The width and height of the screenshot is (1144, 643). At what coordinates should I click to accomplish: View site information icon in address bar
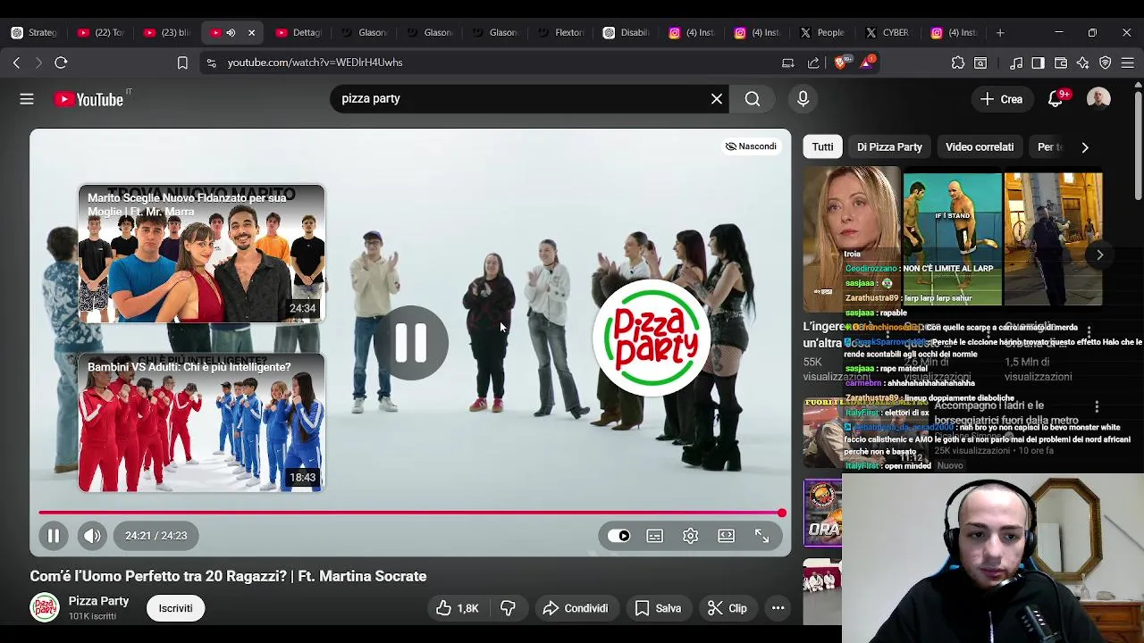(x=211, y=63)
